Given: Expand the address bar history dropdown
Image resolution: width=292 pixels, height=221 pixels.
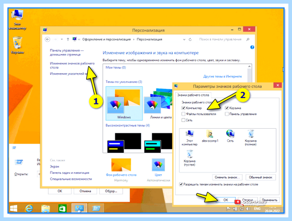Looking at the screenshot, I should 184,39.
